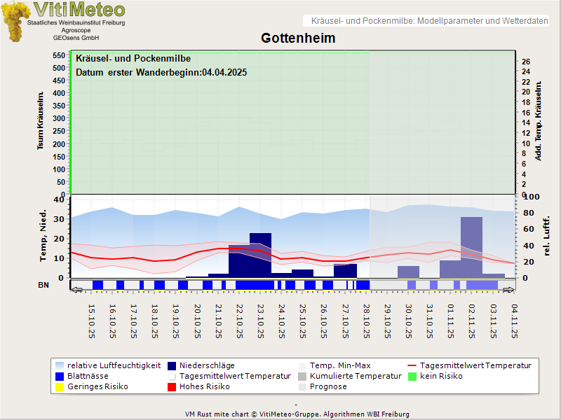Click the Niederschläge dark blue legend icon
The height and width of the screenshot is (420, 561).
tap(172, 365)
